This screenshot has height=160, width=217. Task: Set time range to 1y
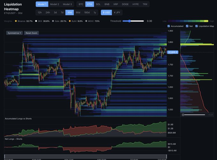[x=95, y=12]
